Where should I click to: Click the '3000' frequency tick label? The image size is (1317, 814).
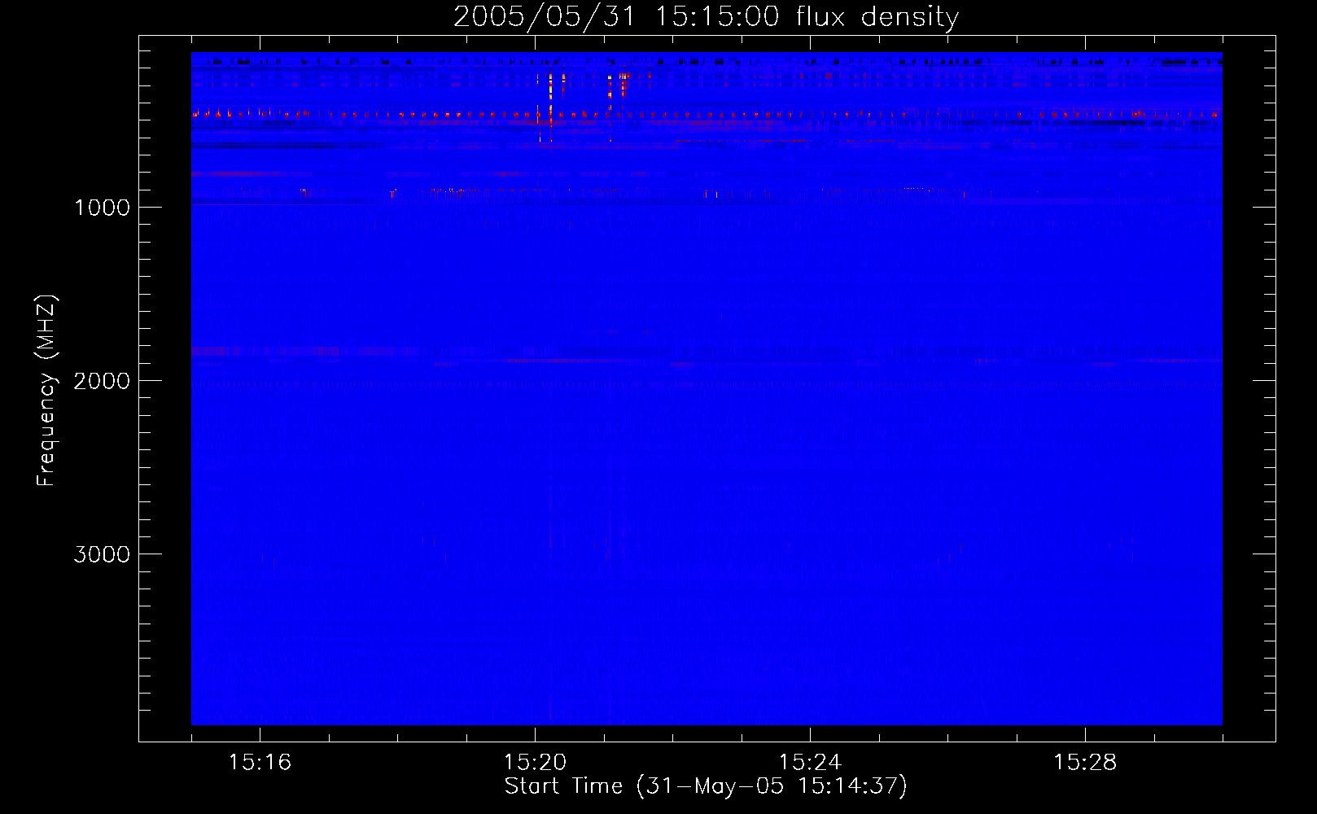[x=102, y=554]
